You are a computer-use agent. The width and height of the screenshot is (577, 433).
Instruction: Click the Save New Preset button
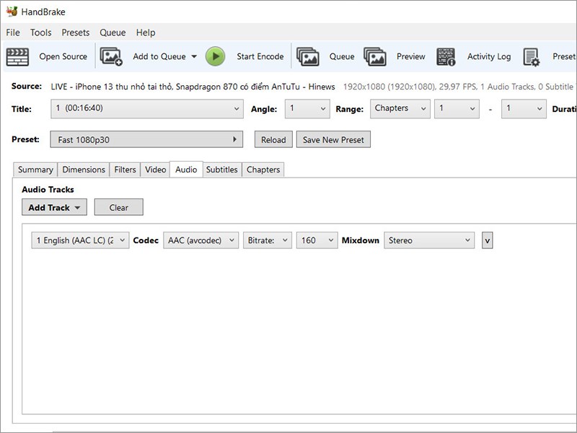click(x=333, y=139)
